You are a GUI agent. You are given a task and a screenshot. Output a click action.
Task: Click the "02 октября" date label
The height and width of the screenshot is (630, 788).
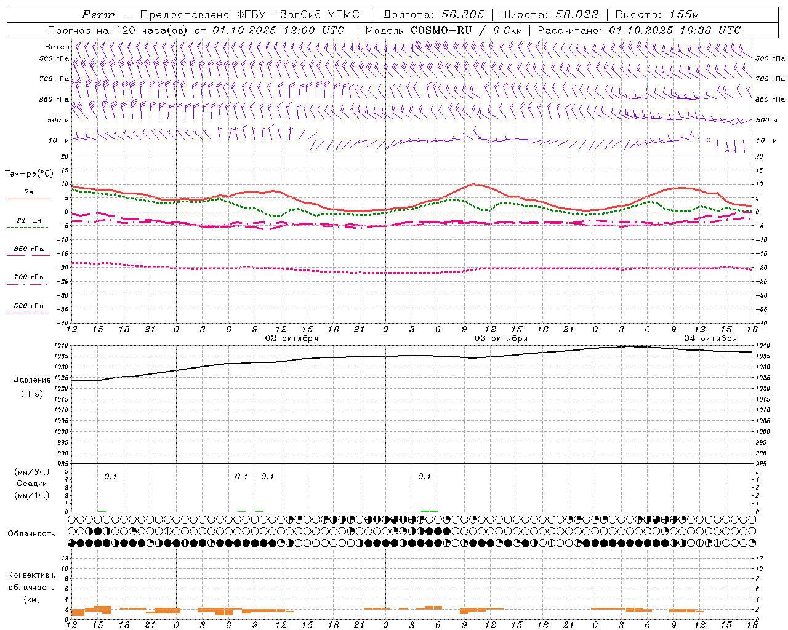(292, 338)
